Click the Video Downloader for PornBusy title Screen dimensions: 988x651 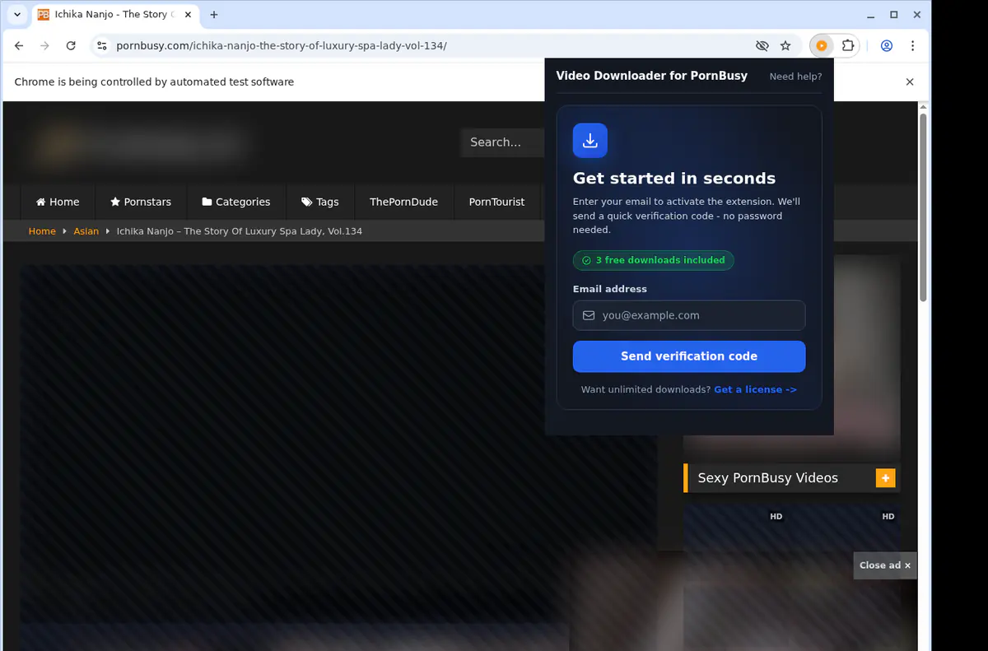[x=652, y=76]
